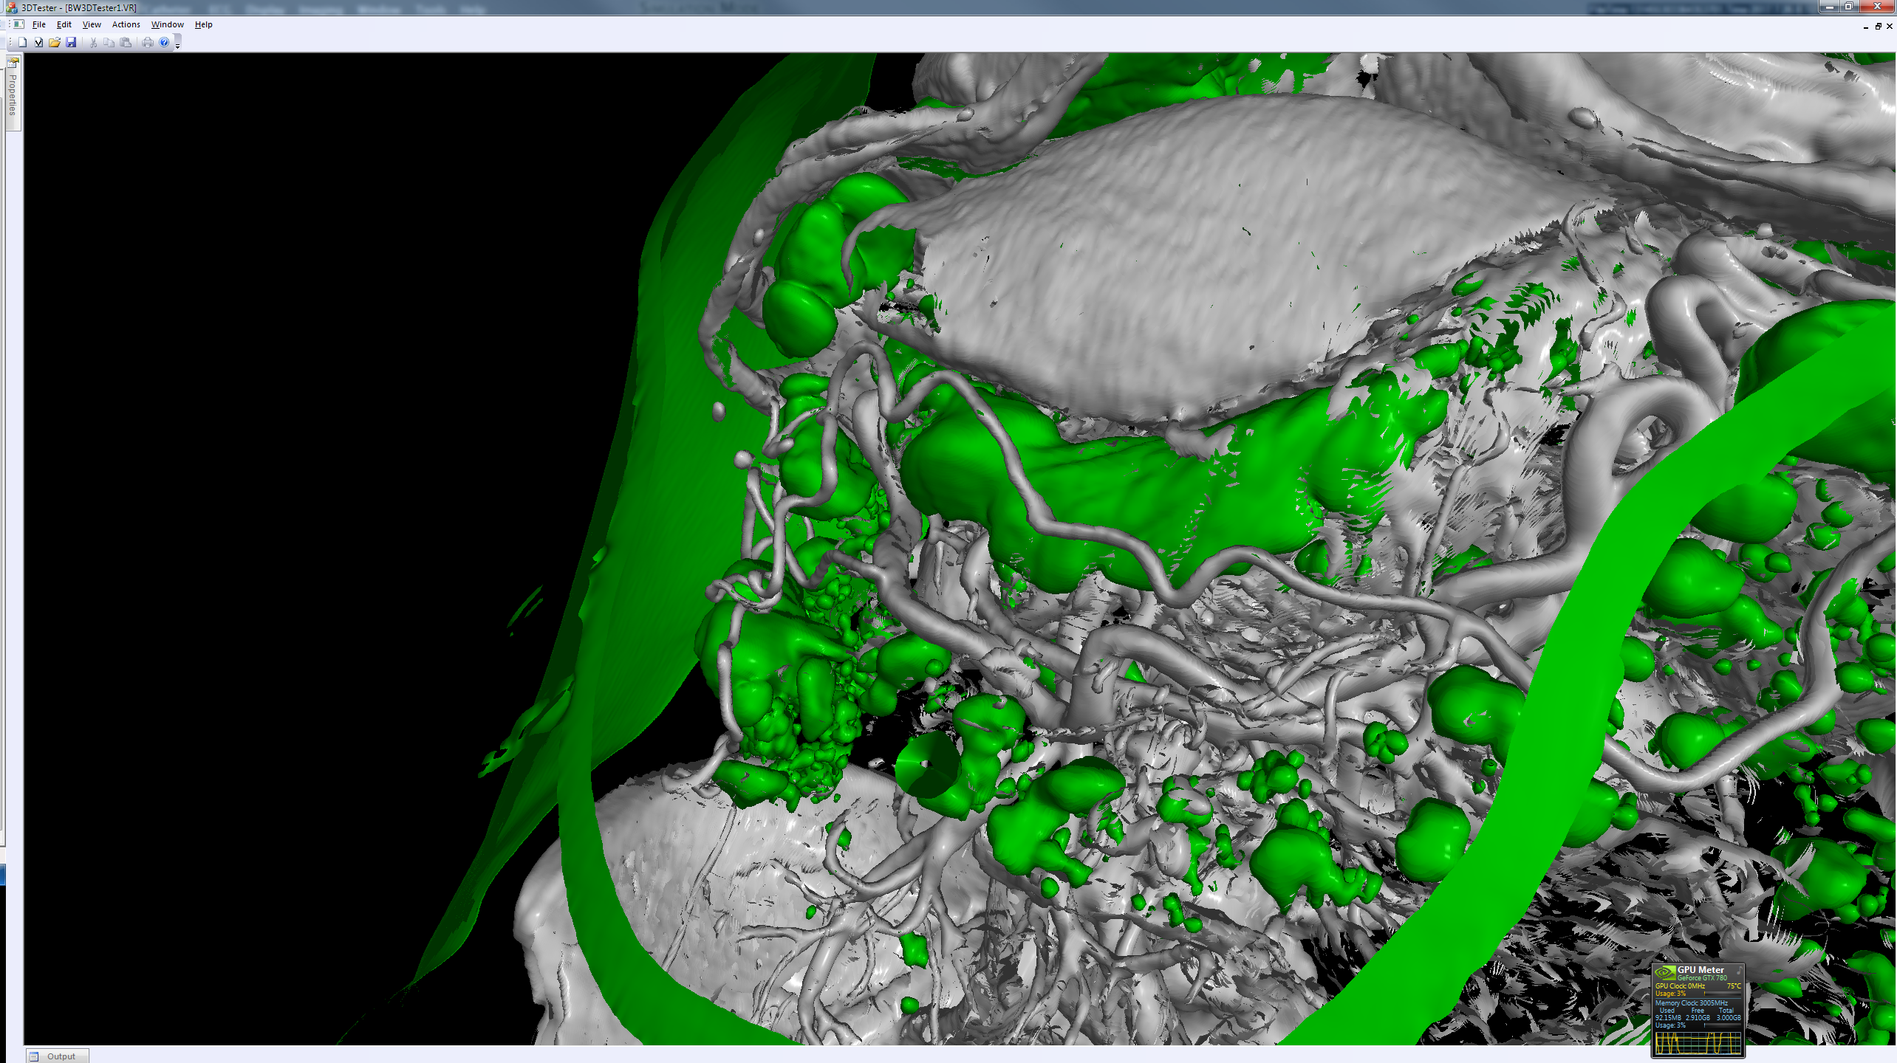Restore down the inner document window

pyautogui.click(x=1879, y=26)
